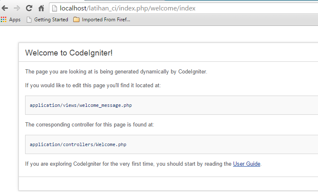Click text 'If you are exploring CodeIgniter'
The height and width of the screenshot is (192, 318).
[x=63, y=164]
